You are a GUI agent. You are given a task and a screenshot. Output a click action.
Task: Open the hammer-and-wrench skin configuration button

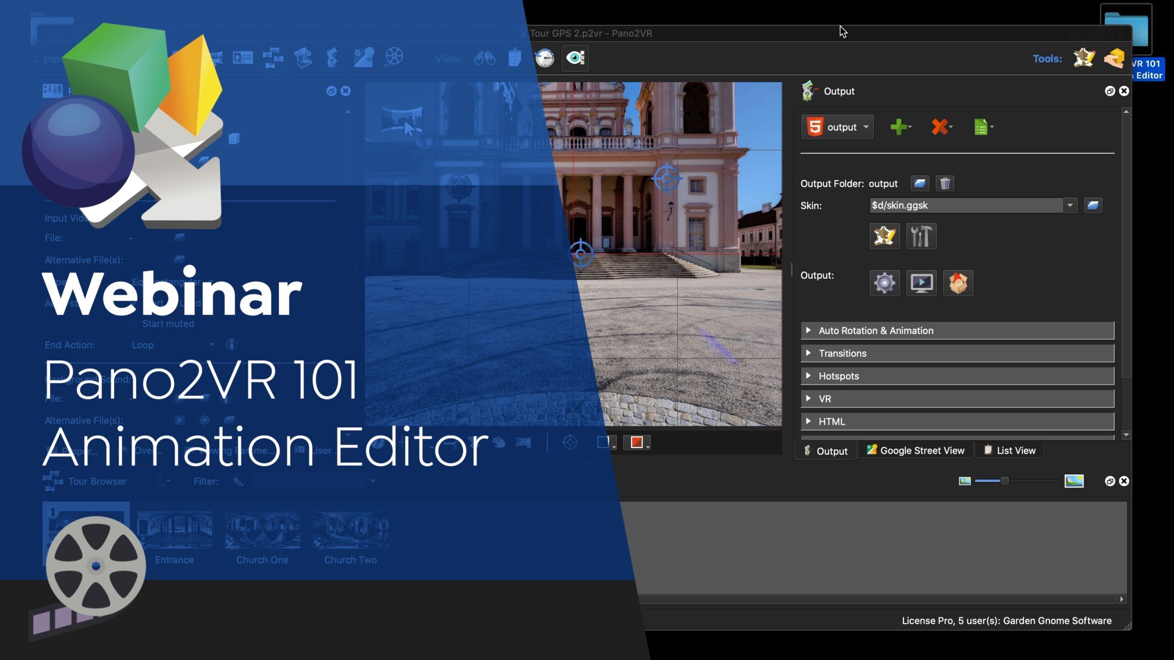click(921, 236)
